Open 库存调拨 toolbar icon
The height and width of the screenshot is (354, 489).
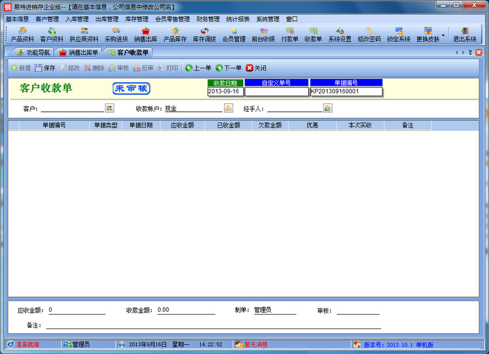click(x=204, y=34)
